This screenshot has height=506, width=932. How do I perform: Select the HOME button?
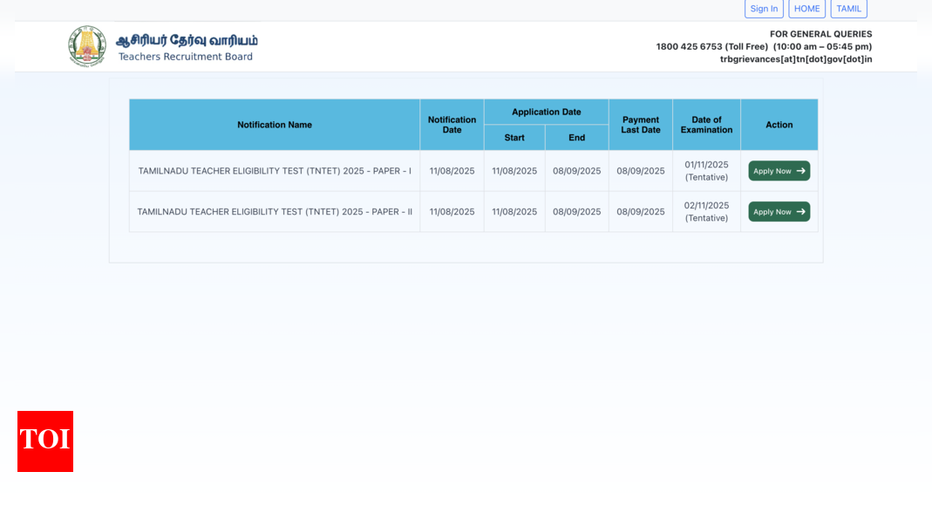pos(806,9)
